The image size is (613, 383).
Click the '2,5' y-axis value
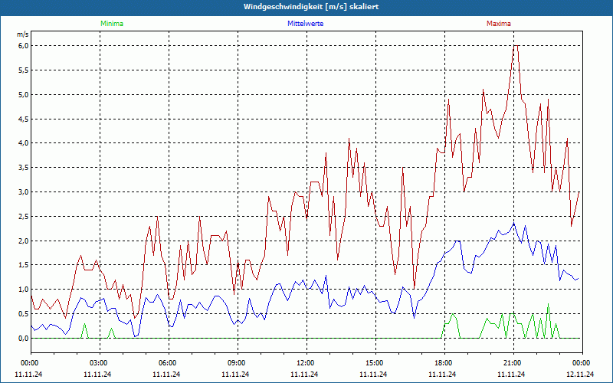pos(24,217)
